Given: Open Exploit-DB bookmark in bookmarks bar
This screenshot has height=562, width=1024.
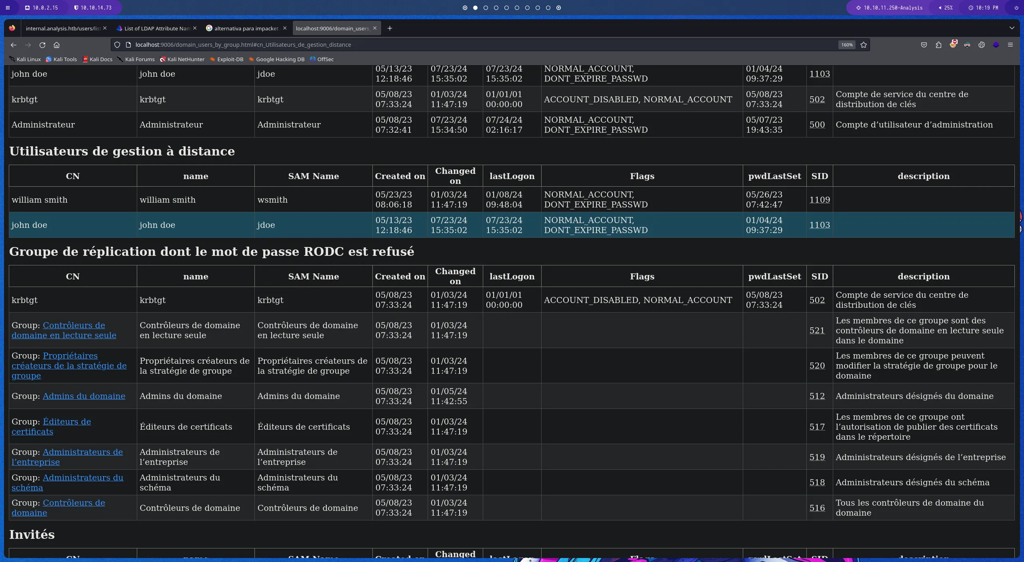Looking at the screenshot, I should 230,59.
